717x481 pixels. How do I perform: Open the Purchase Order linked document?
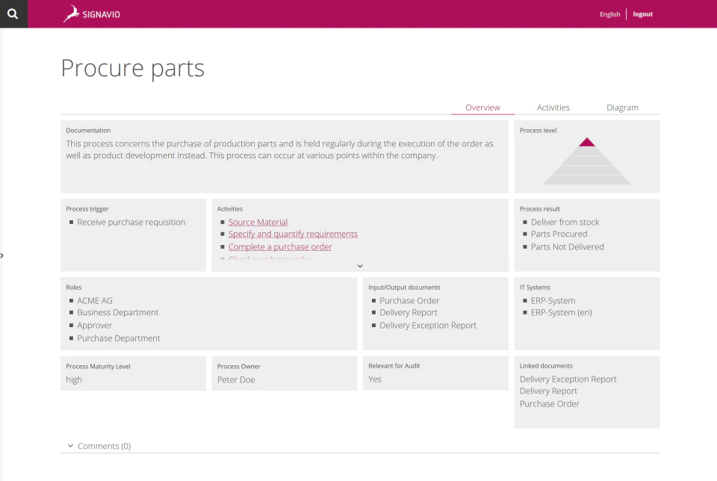[549, 403]
